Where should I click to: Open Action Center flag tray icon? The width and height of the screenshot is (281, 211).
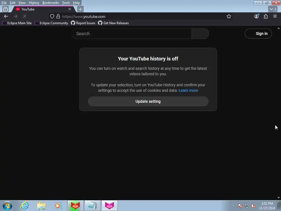coord(240,206)
